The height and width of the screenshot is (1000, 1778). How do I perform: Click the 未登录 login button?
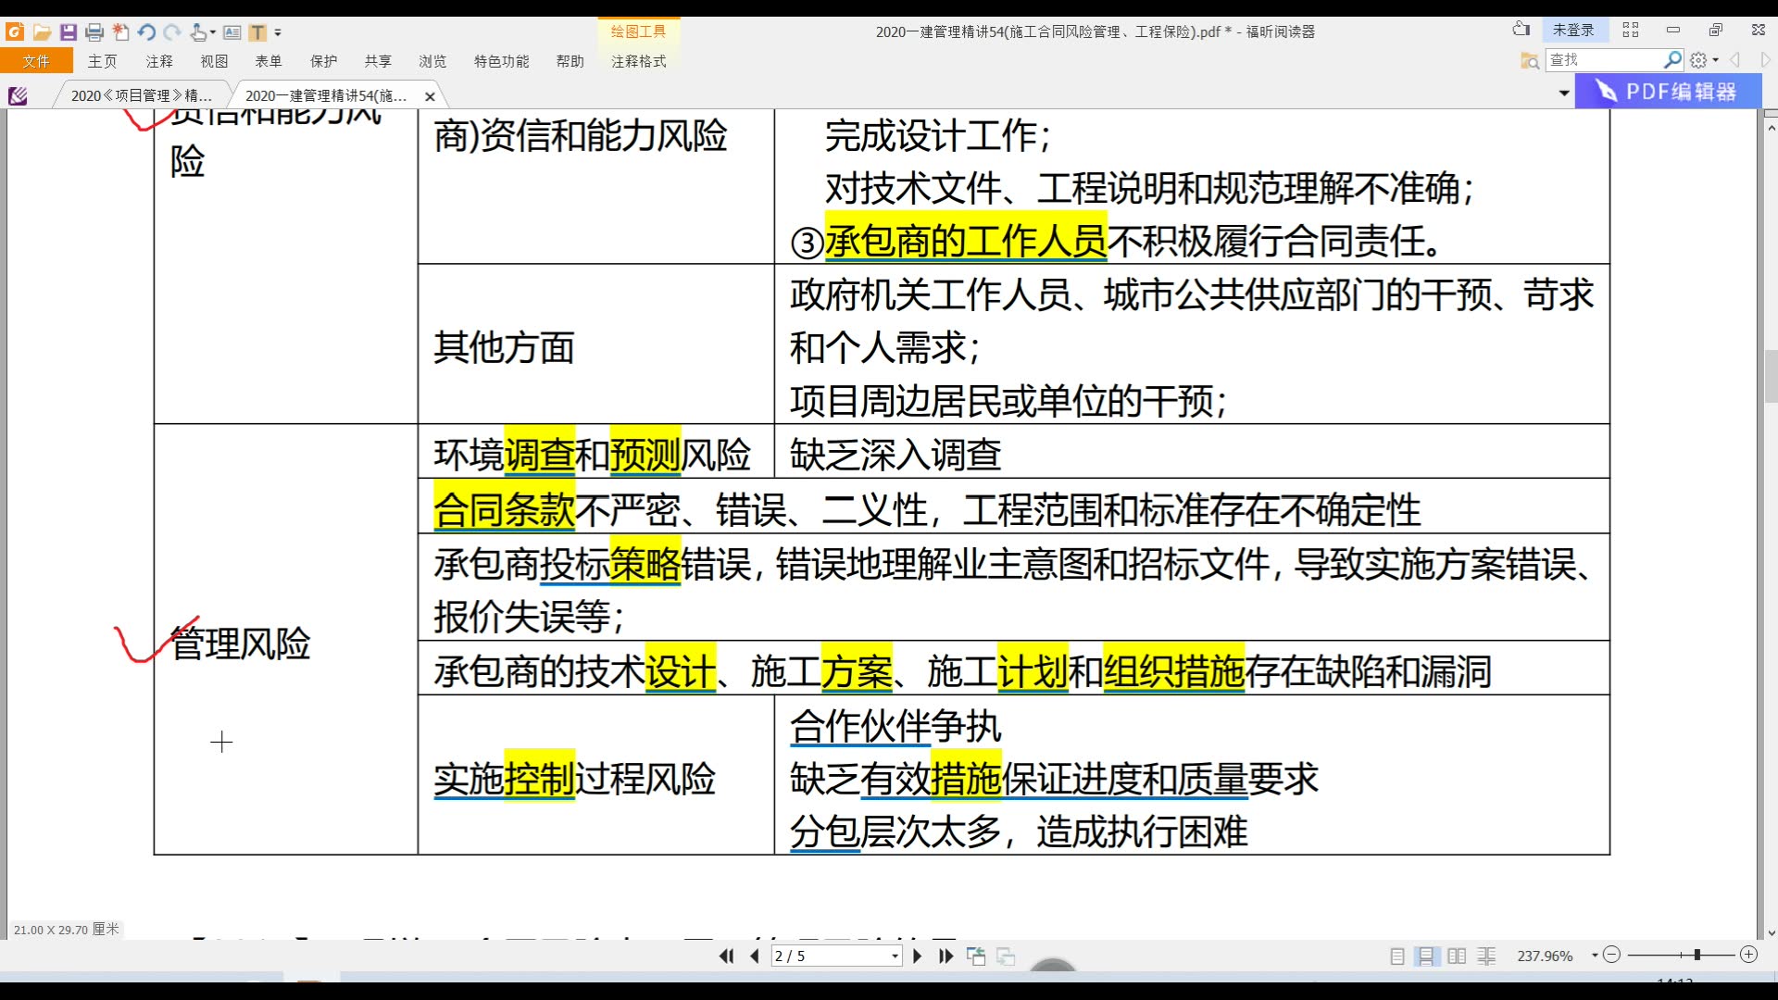point(1573,31)
